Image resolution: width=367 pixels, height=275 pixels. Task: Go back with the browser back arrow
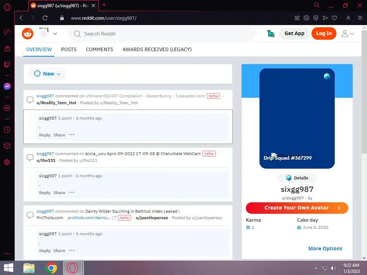point(21,18)
